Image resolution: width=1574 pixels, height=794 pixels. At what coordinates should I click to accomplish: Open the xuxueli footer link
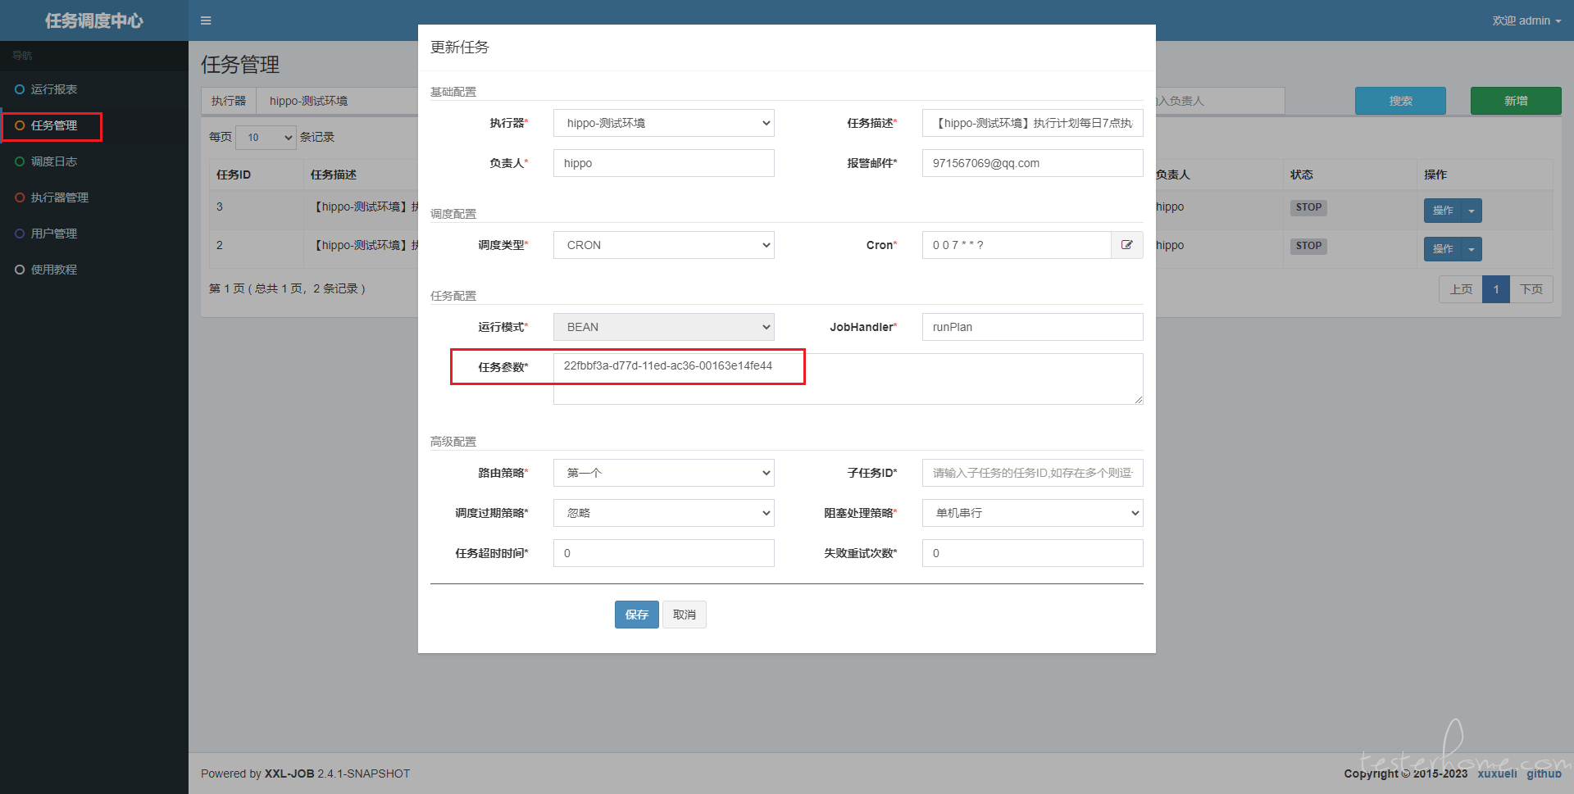pos(1498,774)
